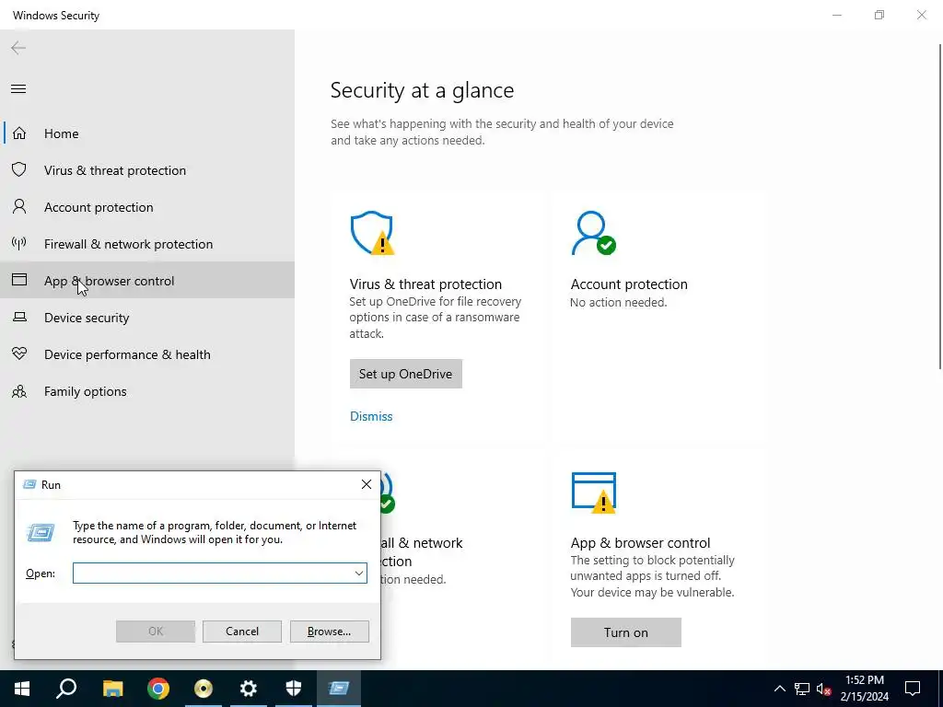Open the Windows Start menu
943x707 pixels.
click(x=22, y=689)
